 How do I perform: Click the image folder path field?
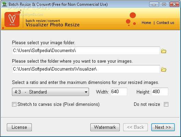point(86,51)
